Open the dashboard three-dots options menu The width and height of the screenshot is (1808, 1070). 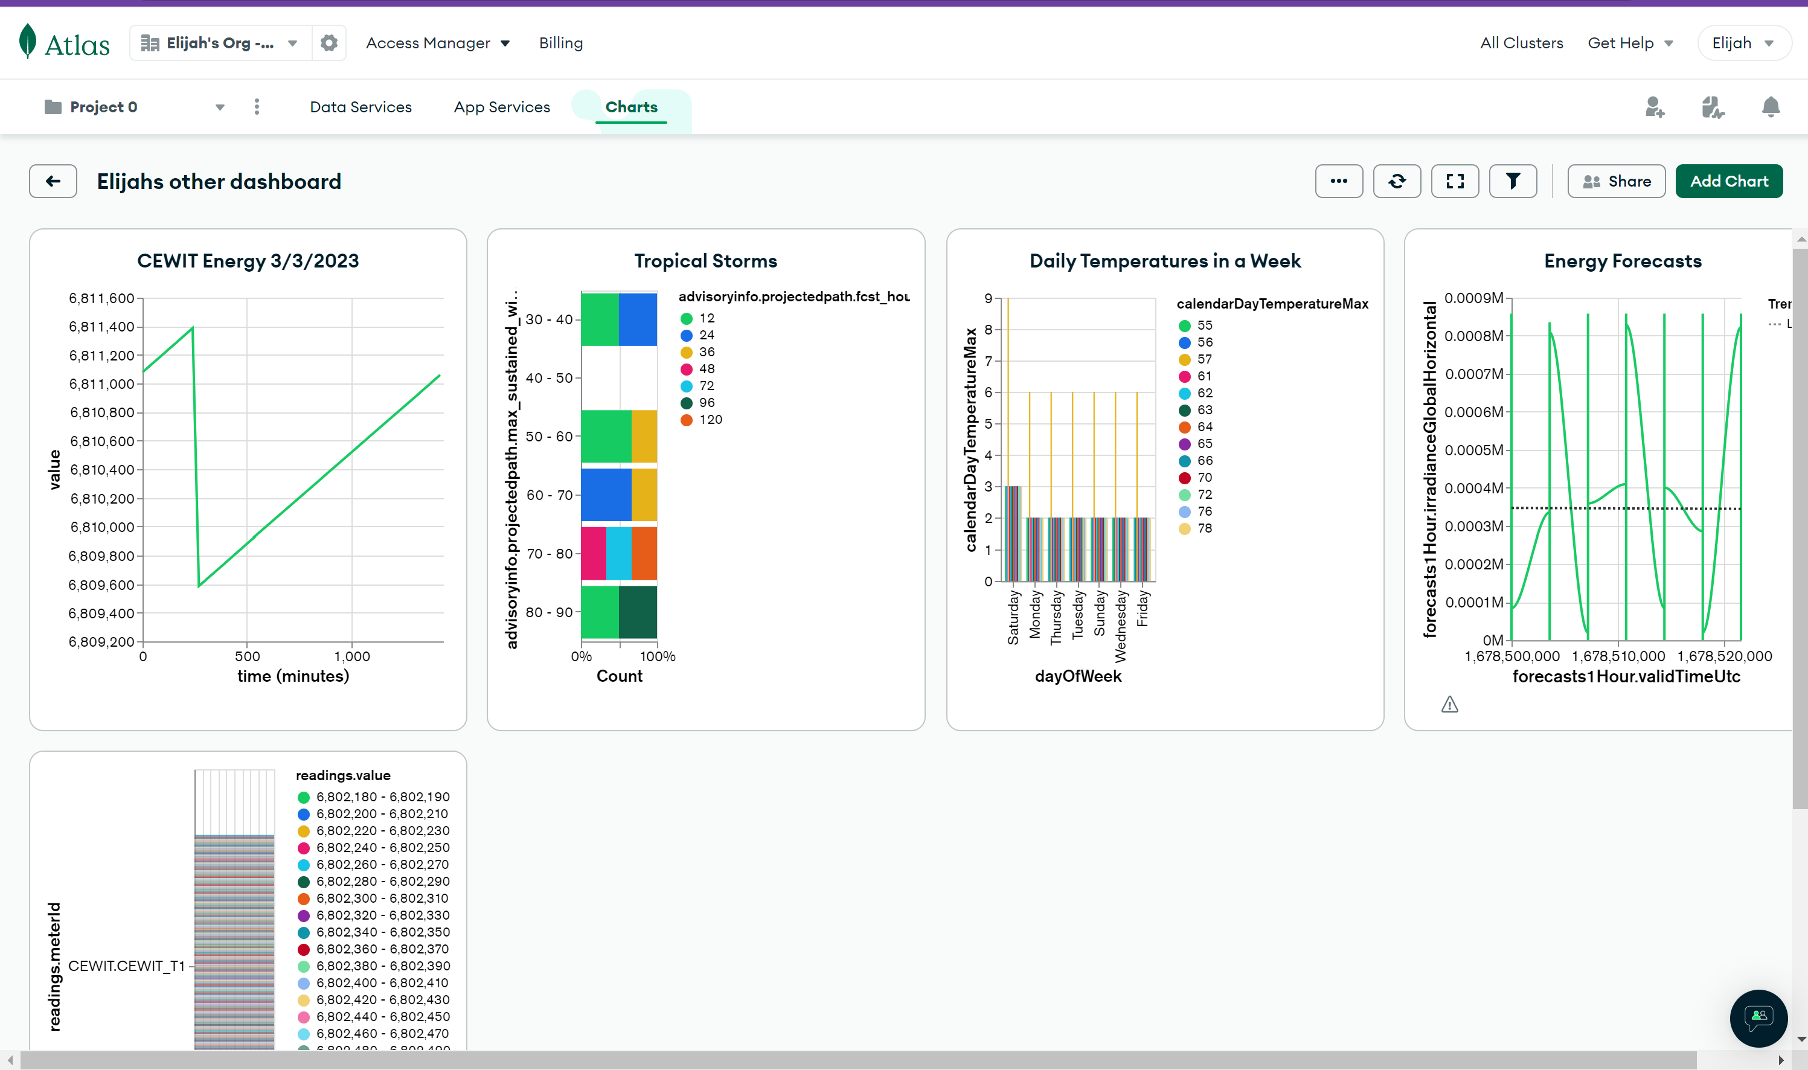coord(1338,181)
